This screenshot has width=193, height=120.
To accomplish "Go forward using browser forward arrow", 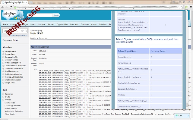I will pyautogui.click(x=7, y=7).
